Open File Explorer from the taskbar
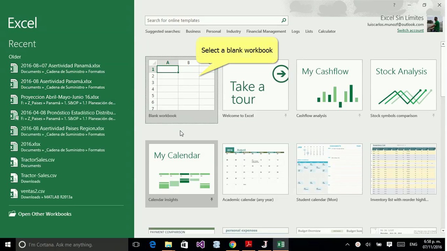Screen dimensions: 447x251 [x=168, y=244]
